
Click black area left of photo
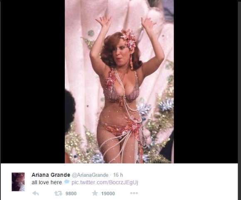(x=33, y=82)
